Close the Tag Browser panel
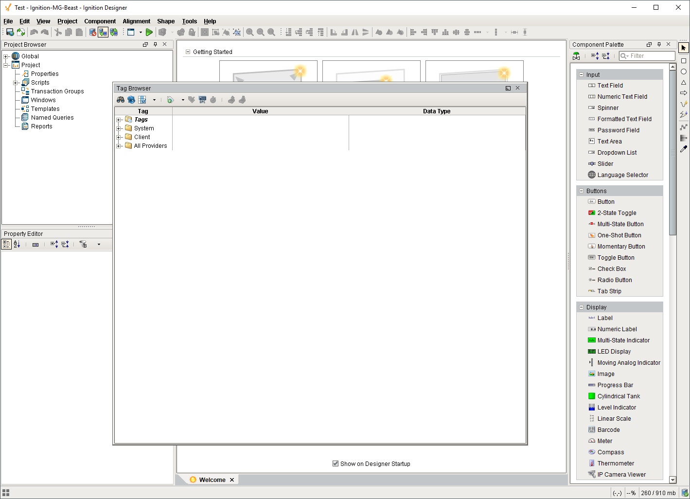Viewport: 690px width, 499px height. (x=518, y=88)
